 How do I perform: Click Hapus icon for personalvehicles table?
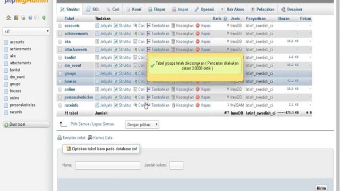(198, 97)
